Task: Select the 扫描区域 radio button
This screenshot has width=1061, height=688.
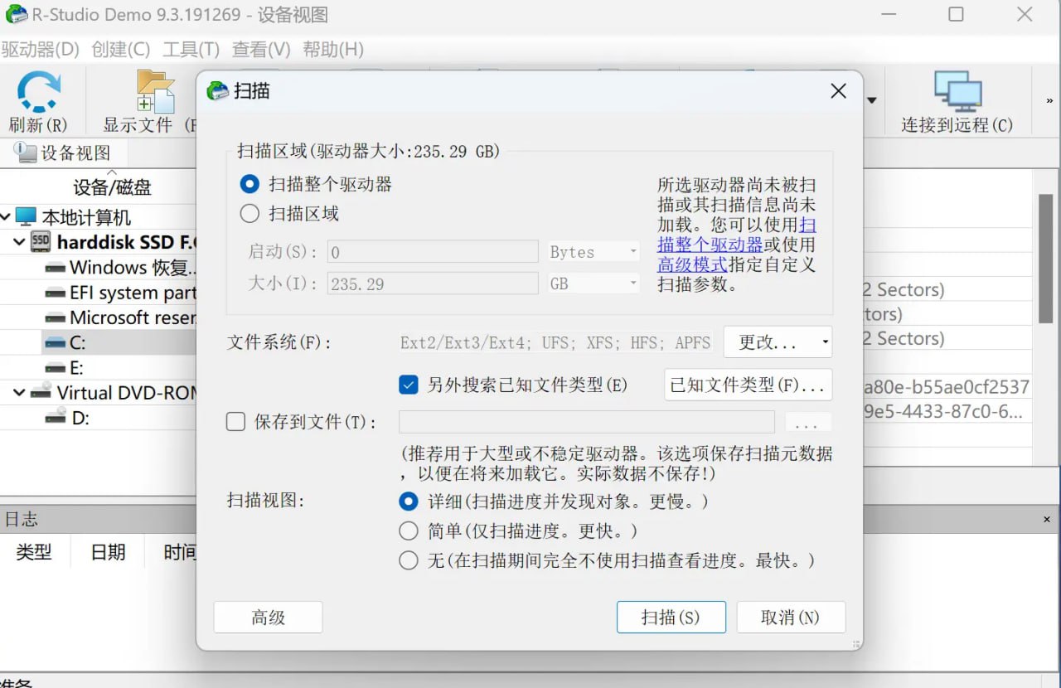Action: [250, 214]
